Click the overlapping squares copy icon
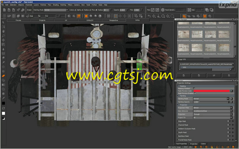239x149 pixels. 207,10
